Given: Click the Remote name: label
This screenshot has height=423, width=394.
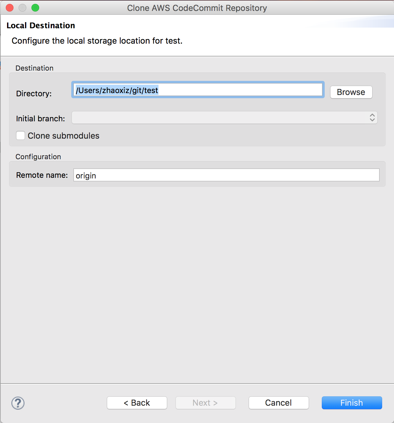Looking at the screenshot, I should click(42, 175).
